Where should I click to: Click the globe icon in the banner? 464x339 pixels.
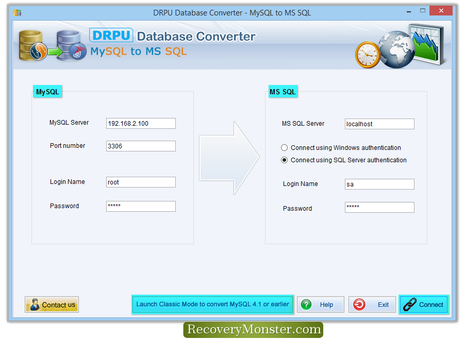tap(397, 49)
